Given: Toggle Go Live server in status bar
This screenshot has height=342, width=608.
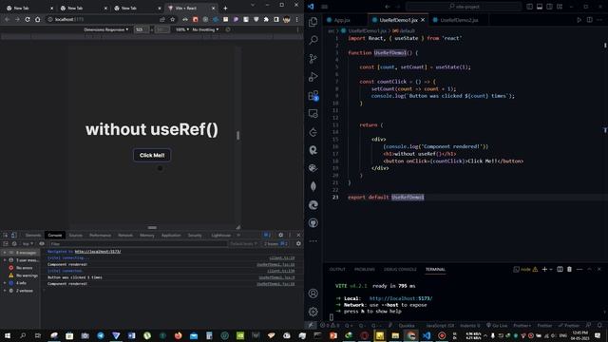Looking at the screenshot, I should point(497,325).
